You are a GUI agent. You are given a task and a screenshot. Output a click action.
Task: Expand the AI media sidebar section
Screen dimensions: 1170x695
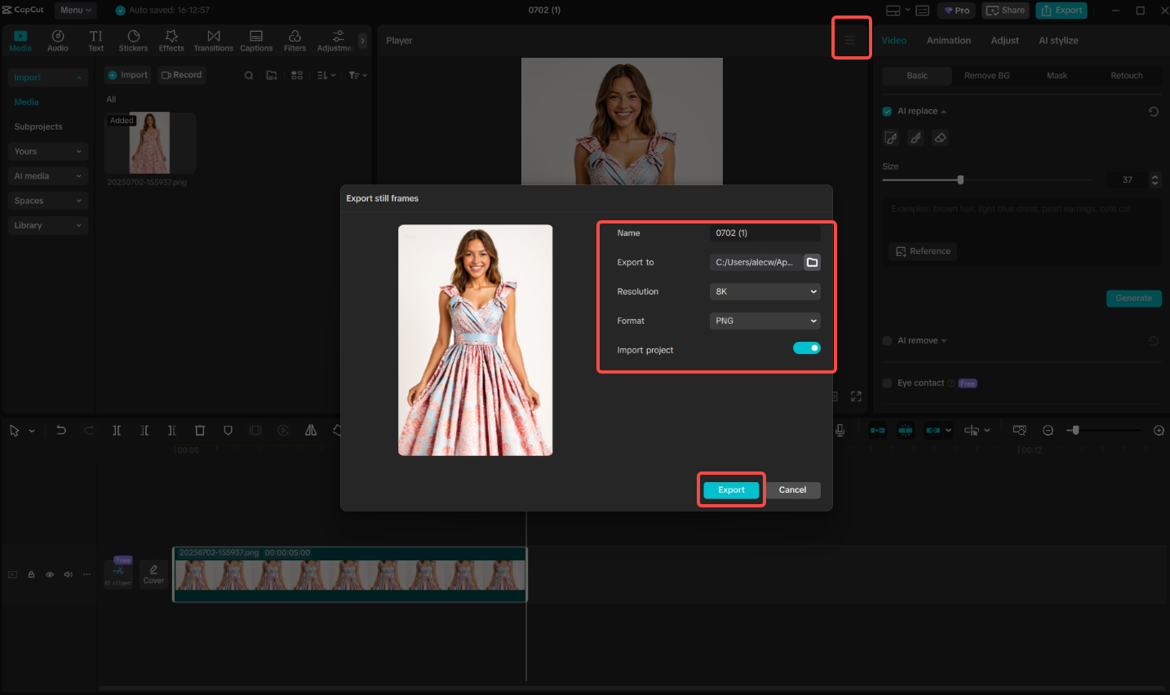[47, 176]
